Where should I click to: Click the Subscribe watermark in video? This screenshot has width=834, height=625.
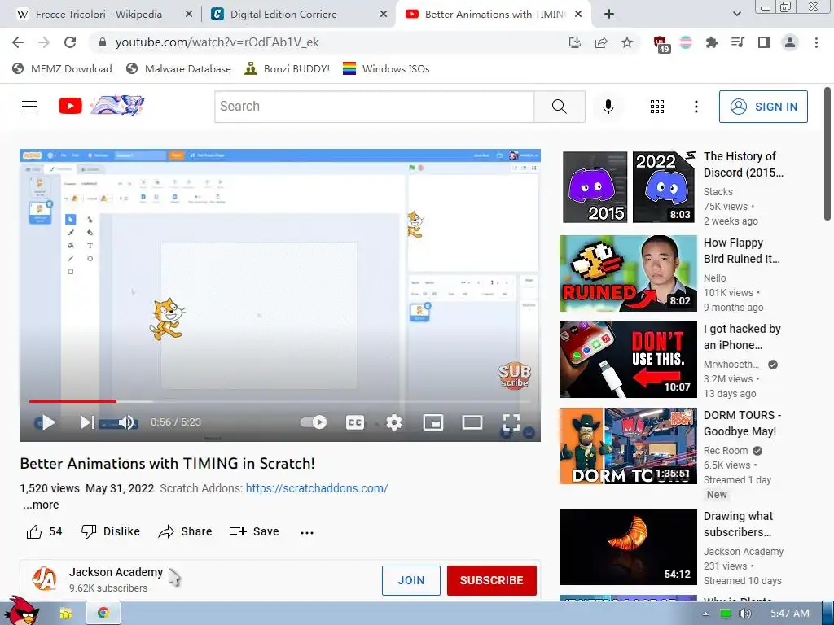point(515,376)
